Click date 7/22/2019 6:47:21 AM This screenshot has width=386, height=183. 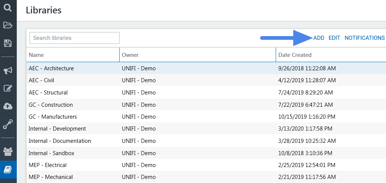[x=306, y=105]
